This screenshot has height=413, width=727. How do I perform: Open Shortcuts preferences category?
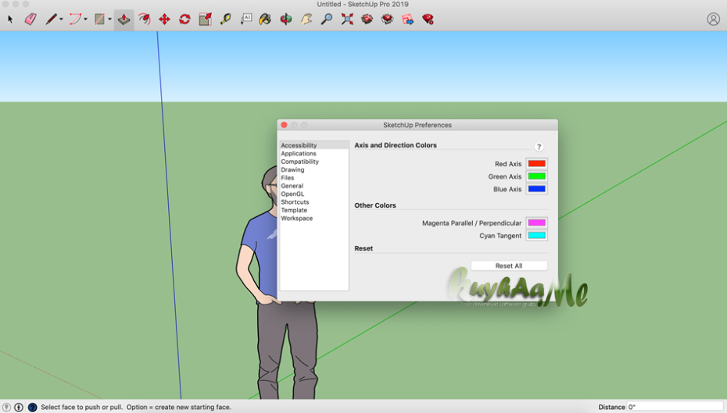pyautogui.click(x=314, y=202)
